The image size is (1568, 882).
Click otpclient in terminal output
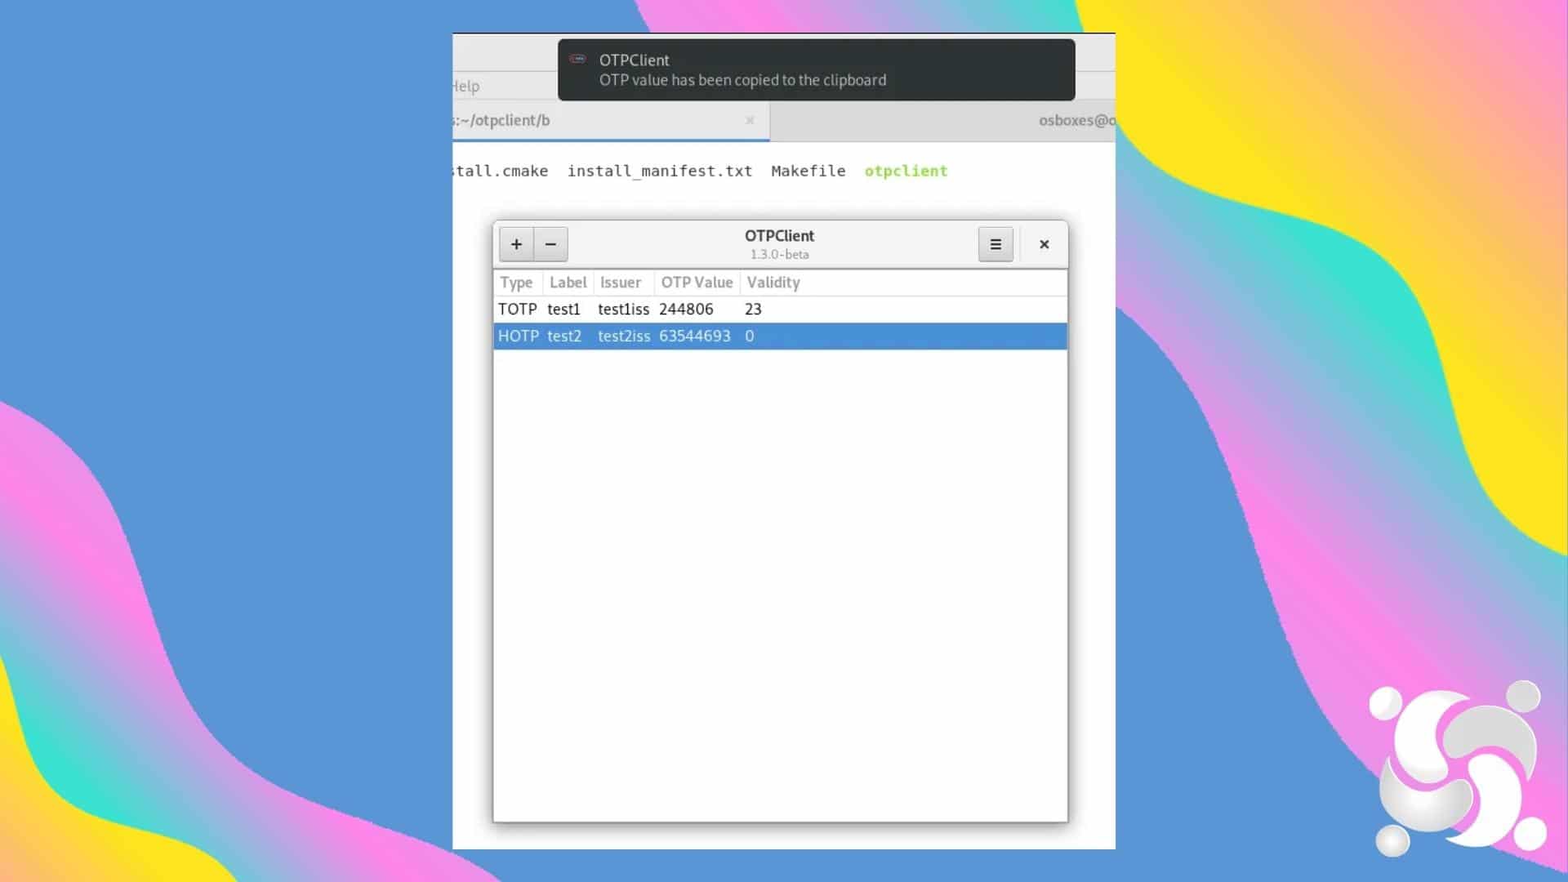(906, 171)
